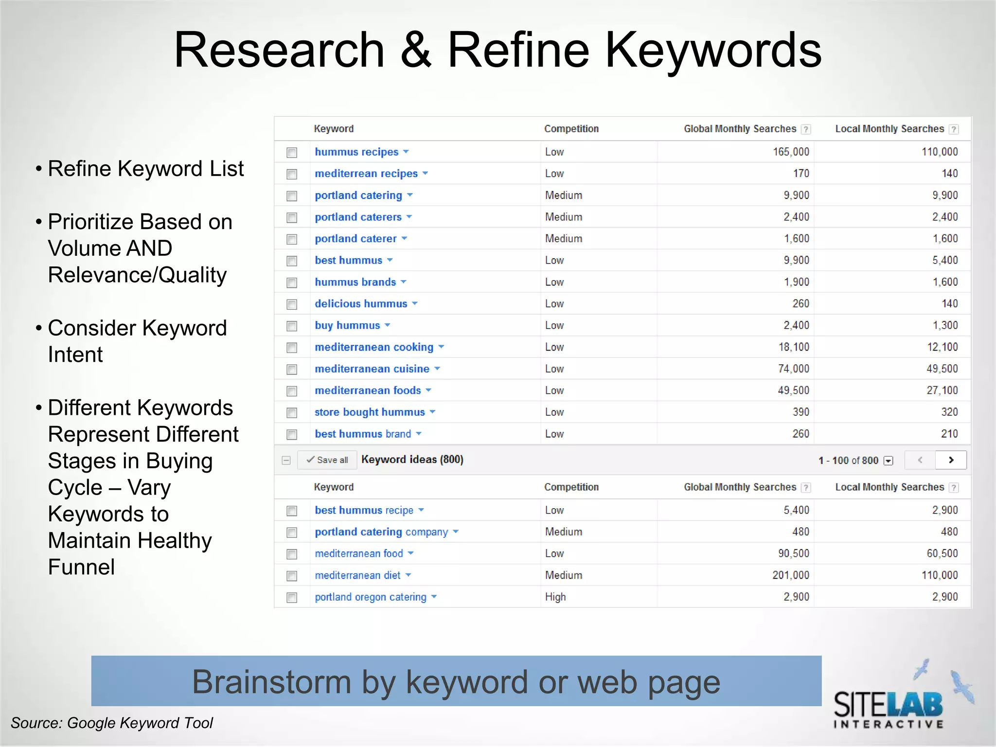Viewport: 996px width, 747px height.
Task: Select the best hummus brand checkbox
Action: (292, 434)
